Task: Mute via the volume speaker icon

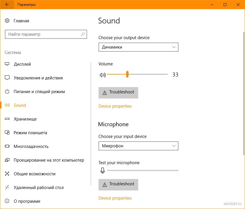Action: coord(103,75)
